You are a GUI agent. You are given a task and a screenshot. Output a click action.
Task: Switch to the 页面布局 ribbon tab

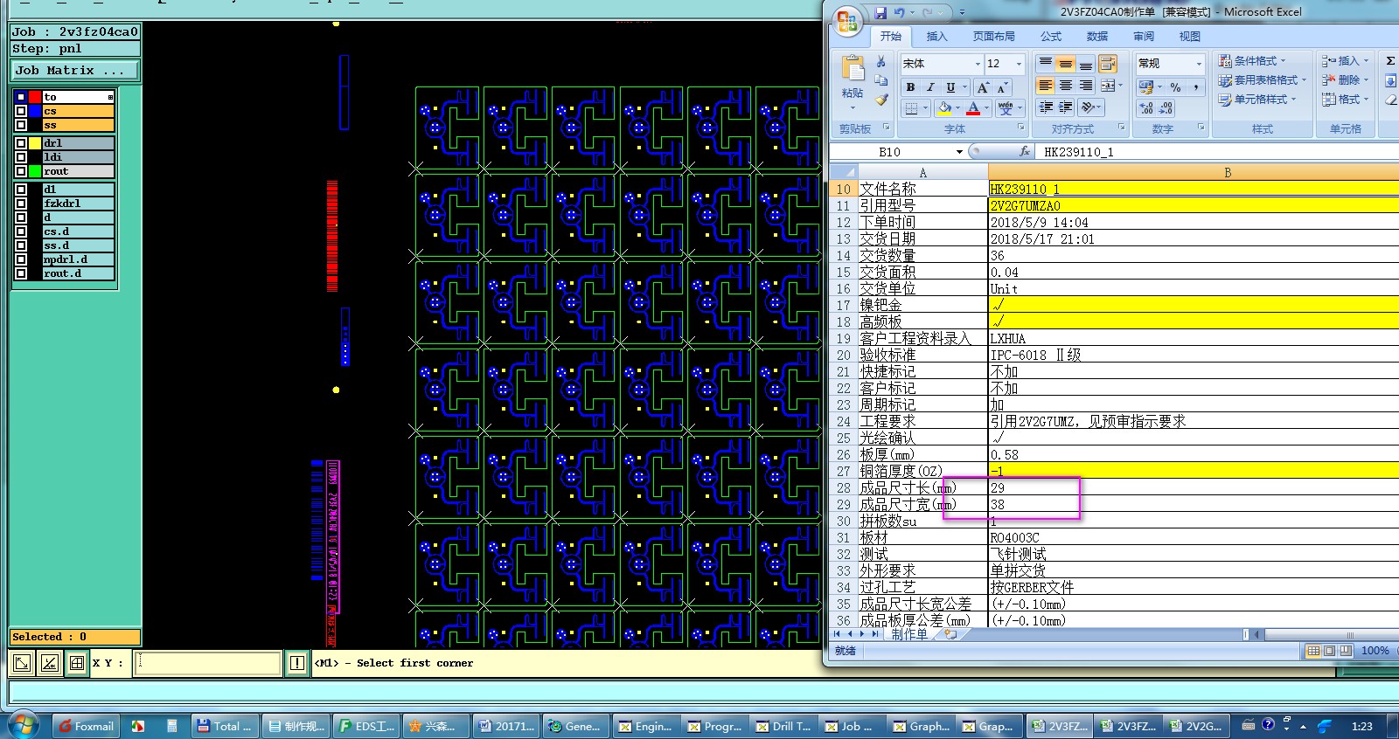click(994, 37)
